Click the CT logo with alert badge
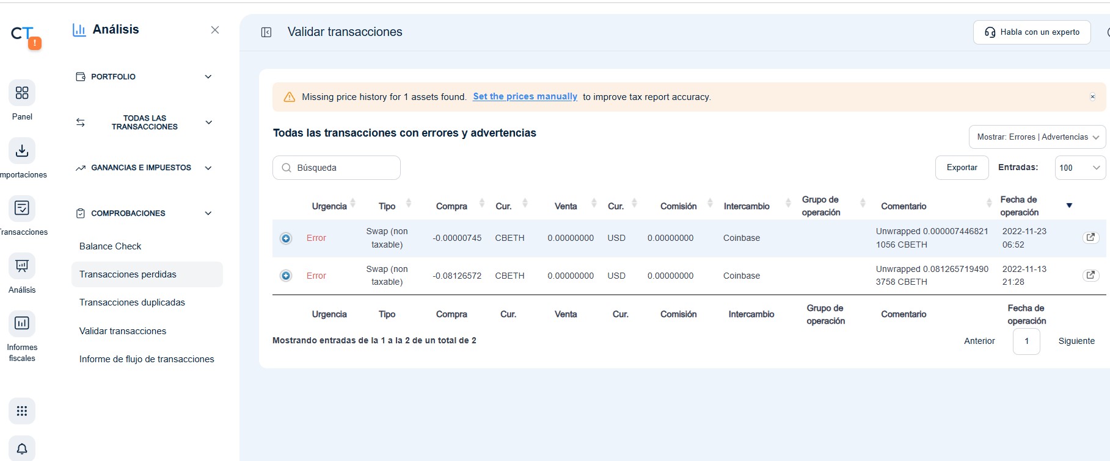 [26, 37]
